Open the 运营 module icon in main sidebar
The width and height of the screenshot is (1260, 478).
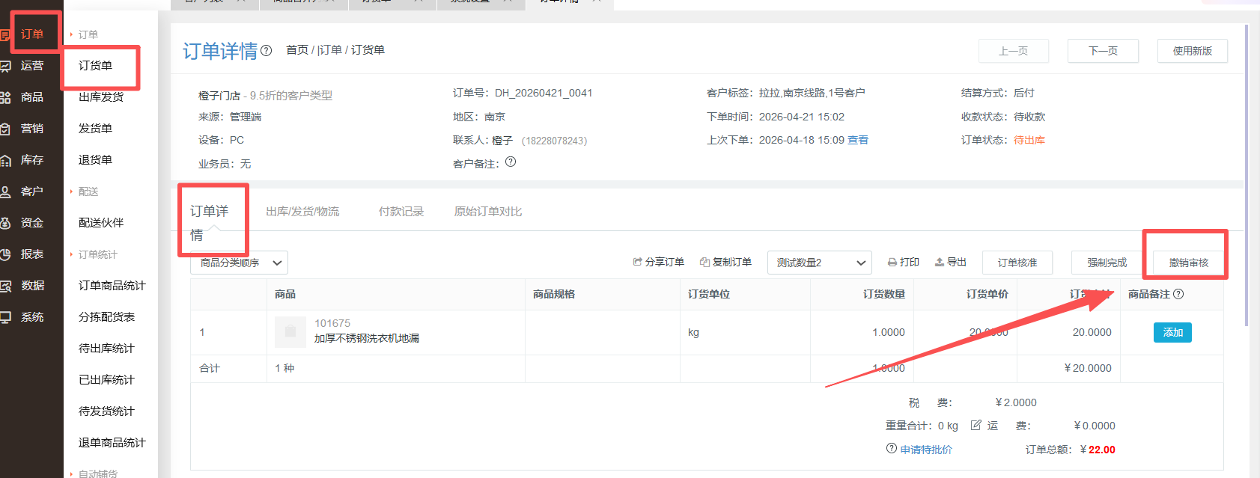(5, 66)
